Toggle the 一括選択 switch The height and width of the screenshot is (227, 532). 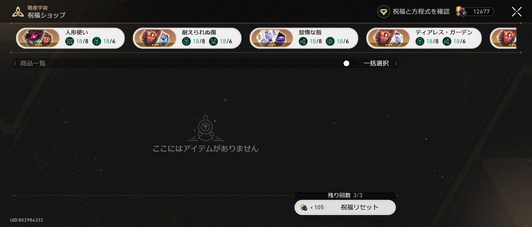(351, 63)
